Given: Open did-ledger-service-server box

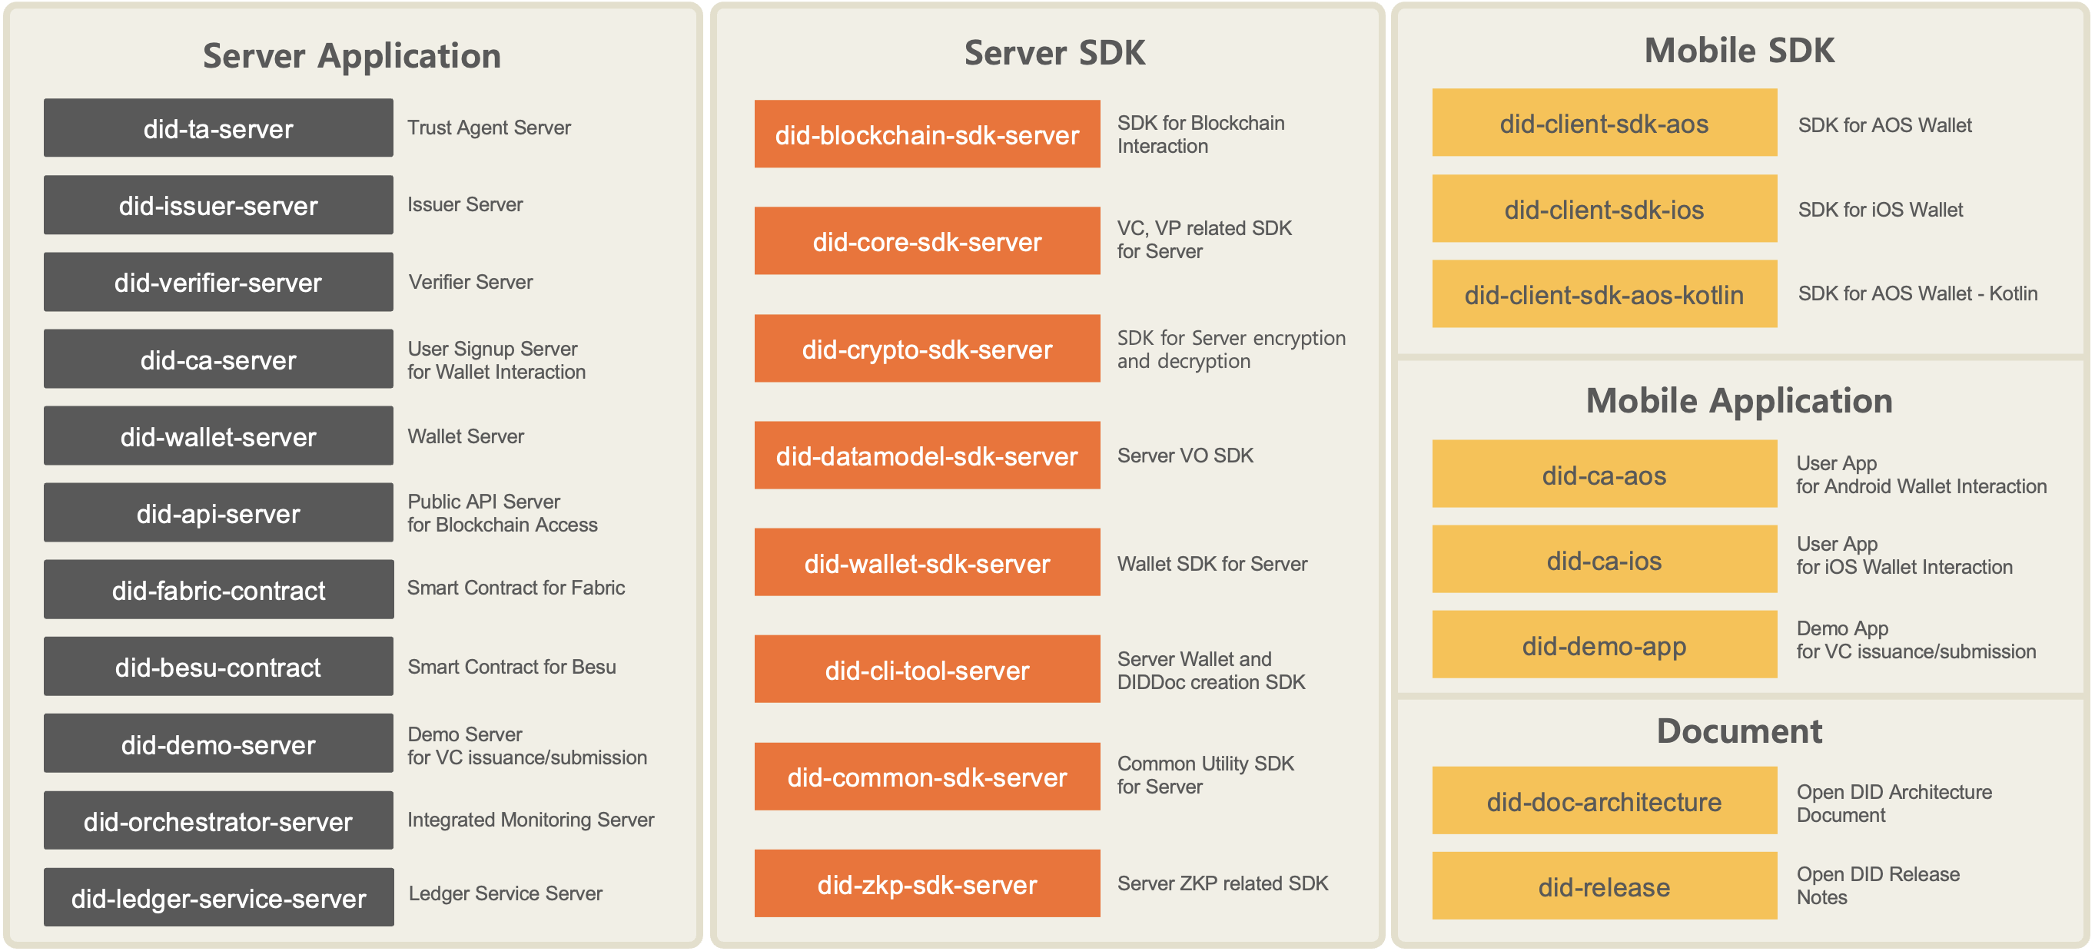Looking at the screenshot, I should [218, 897].
